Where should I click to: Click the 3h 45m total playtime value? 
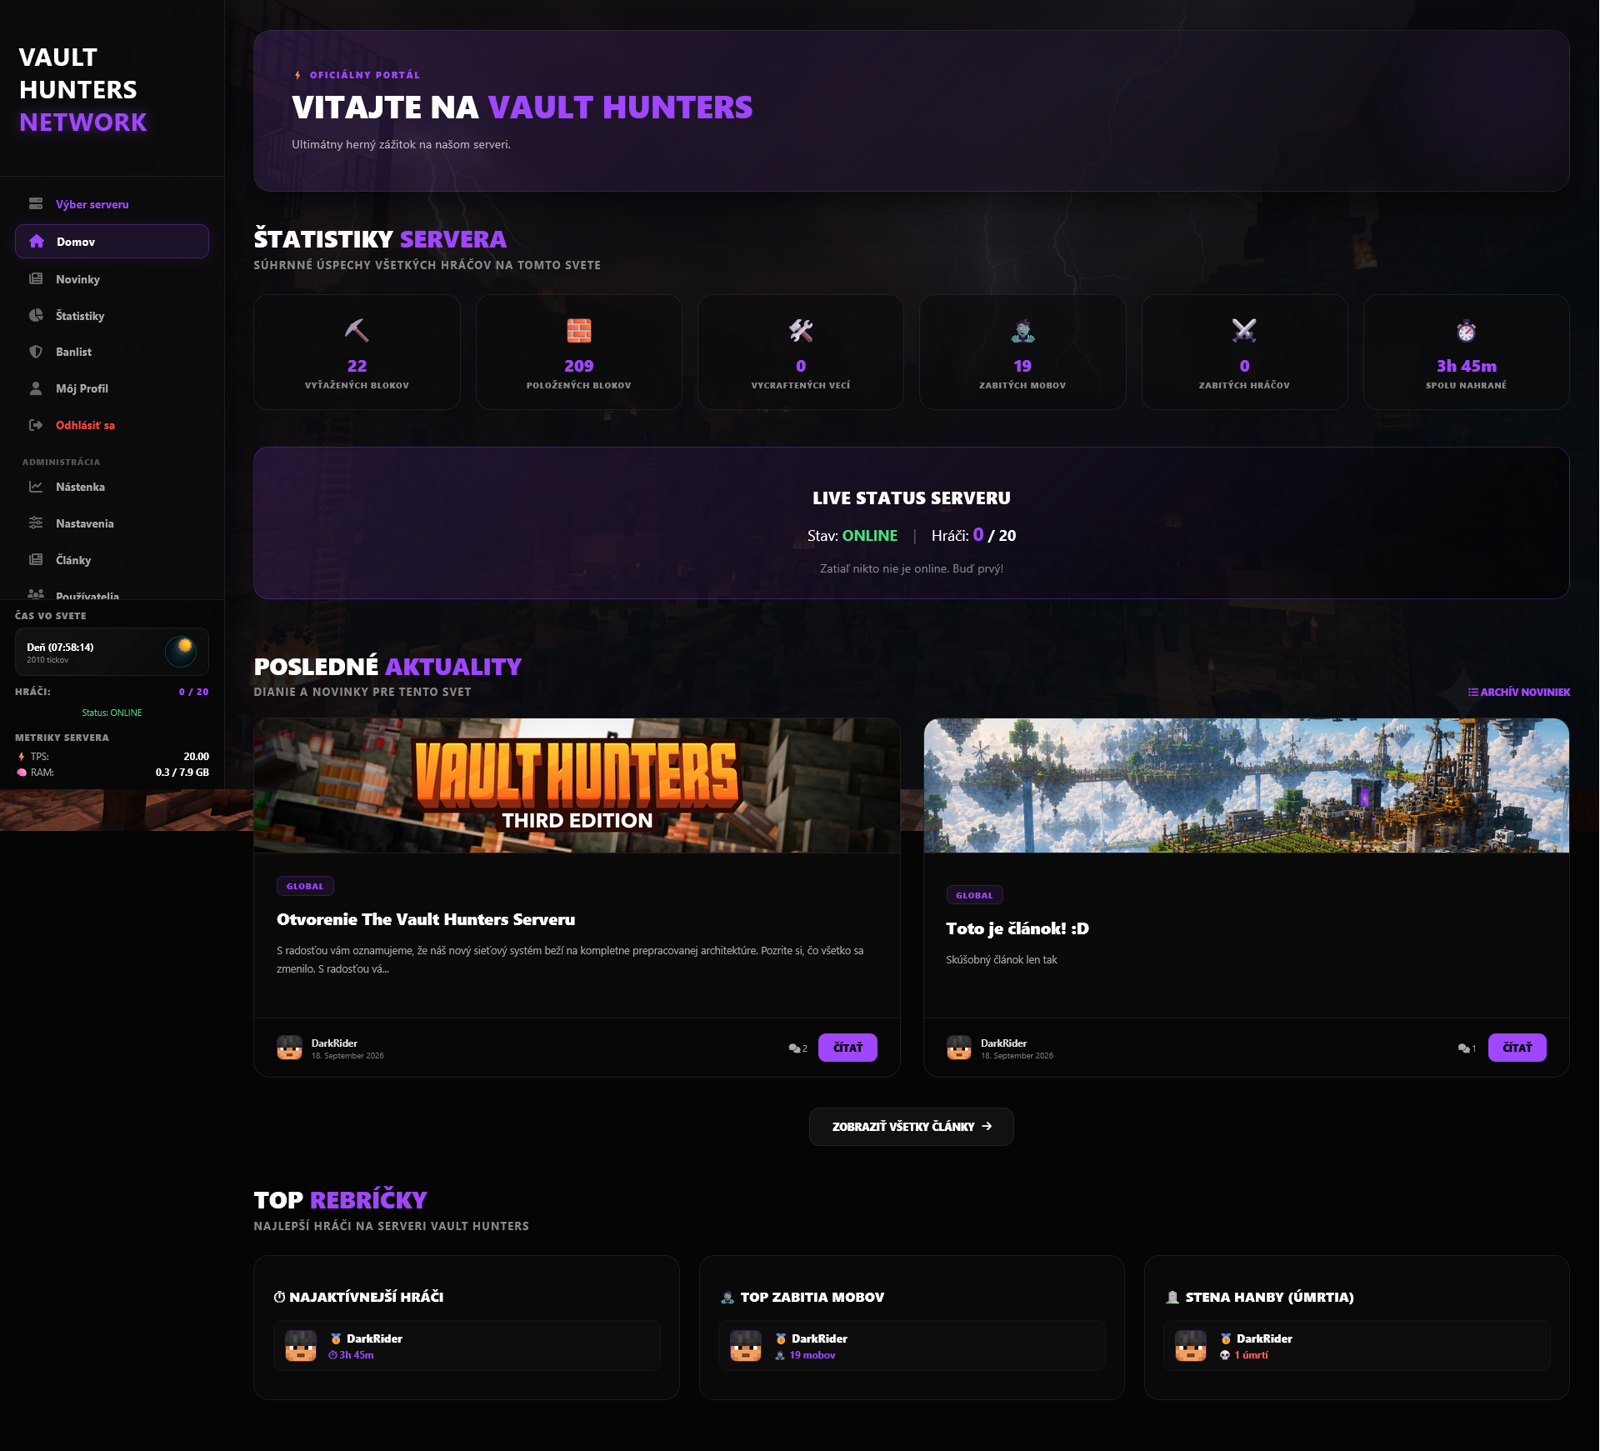1467,366
